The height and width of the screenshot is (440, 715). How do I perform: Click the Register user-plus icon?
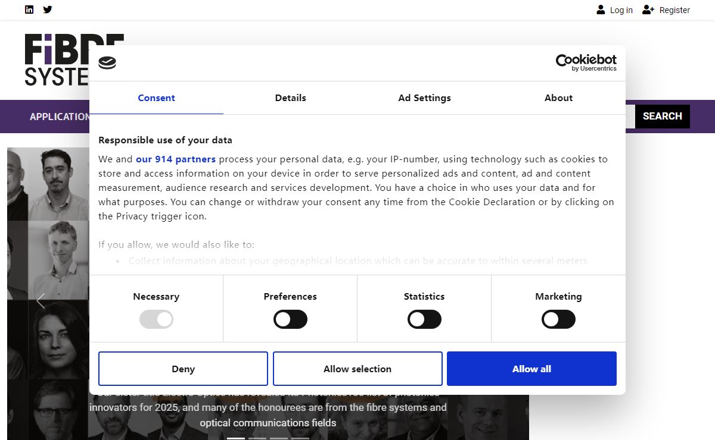point(648,10)
